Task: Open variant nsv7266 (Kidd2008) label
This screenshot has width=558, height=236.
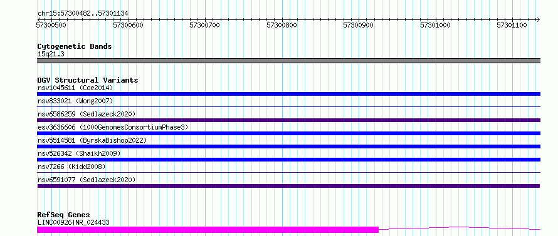Action: click(71, 167)
